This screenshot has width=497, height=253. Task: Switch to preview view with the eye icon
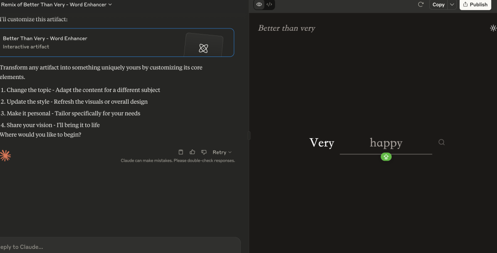259,5
